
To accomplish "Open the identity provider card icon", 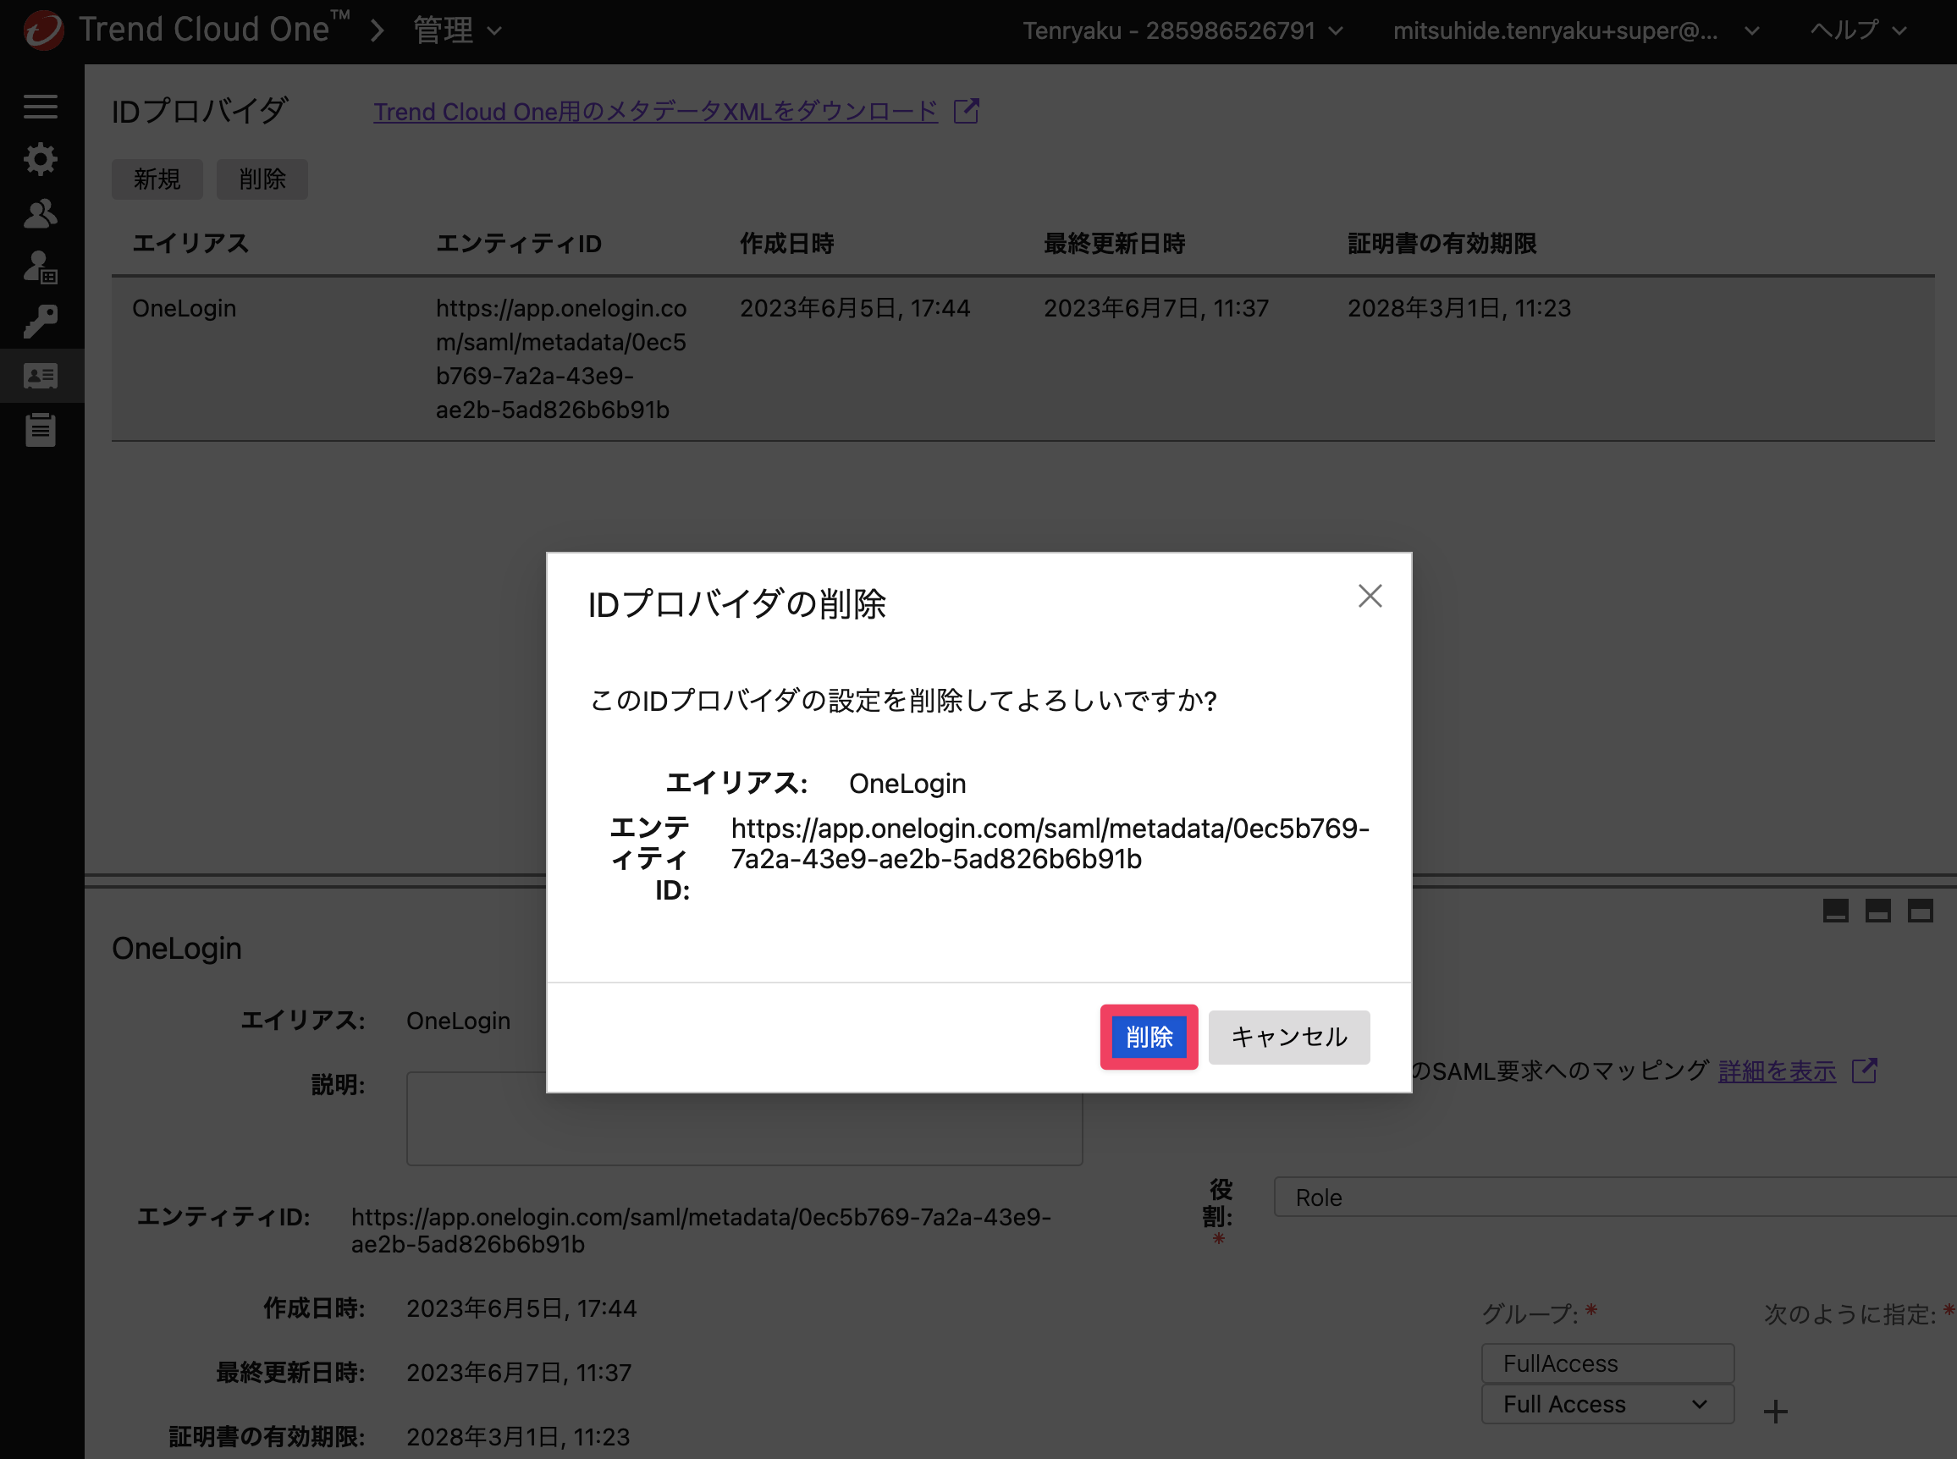I will [41, 377].
